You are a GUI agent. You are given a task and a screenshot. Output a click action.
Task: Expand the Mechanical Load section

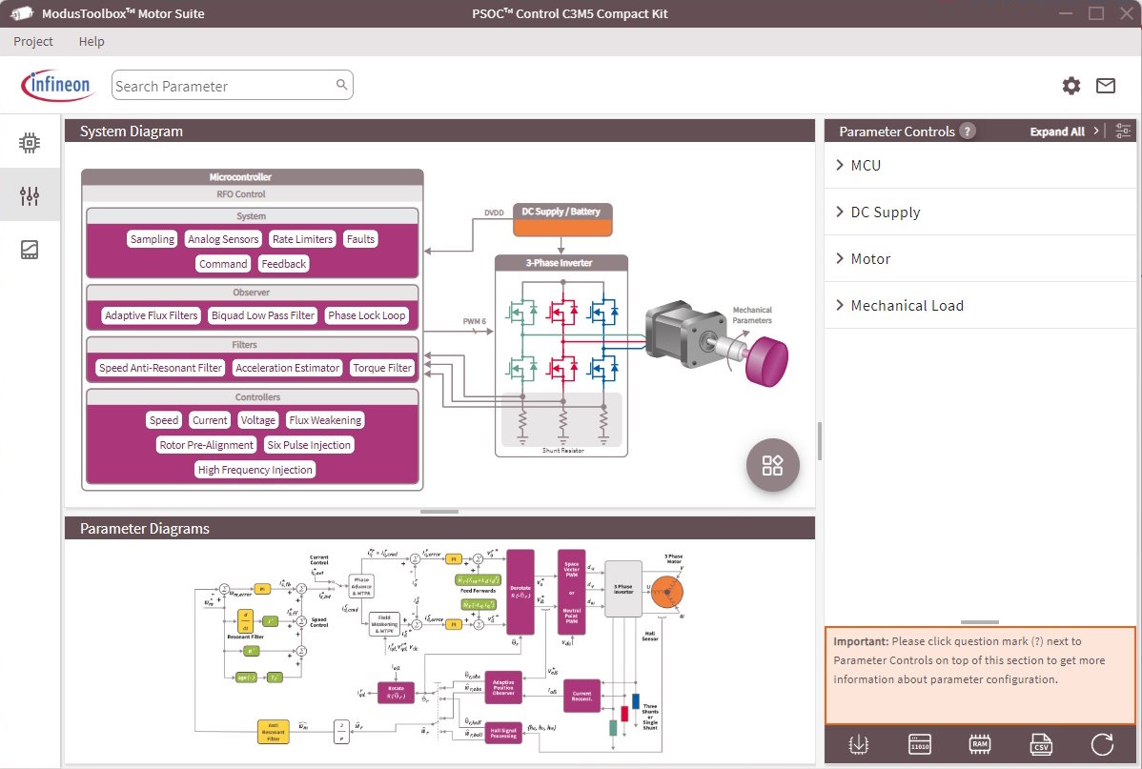tap(907, 305)
